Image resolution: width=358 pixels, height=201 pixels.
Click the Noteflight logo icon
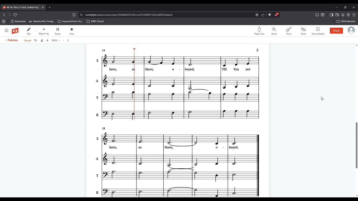click(15, 31)
